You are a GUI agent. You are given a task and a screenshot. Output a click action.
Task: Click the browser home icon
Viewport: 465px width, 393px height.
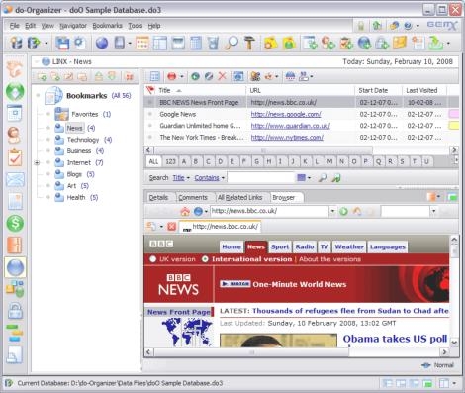(x=185, y=211)
